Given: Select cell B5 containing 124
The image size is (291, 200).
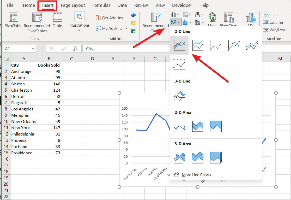Looking at the screenshot, I should (49, 90).
